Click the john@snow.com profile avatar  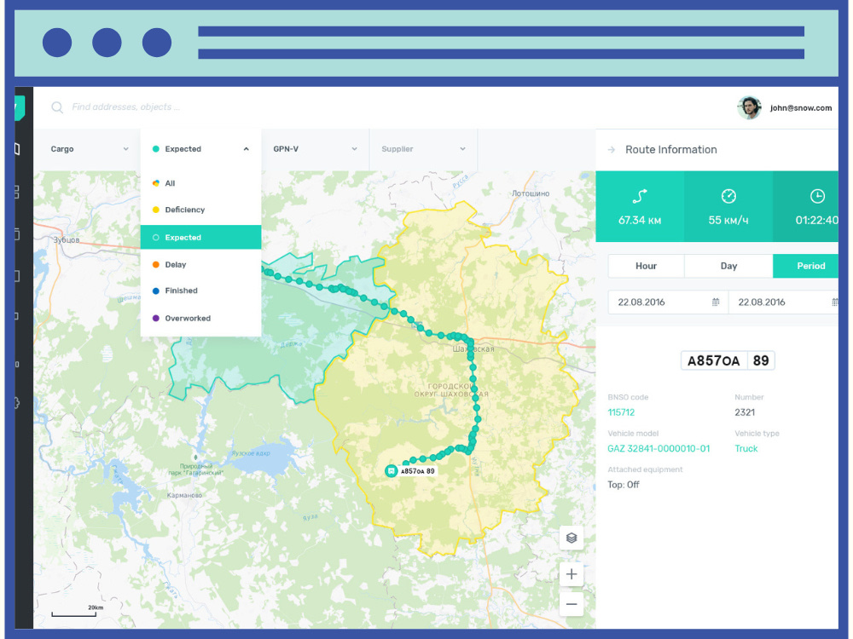(x=748, y=107)
